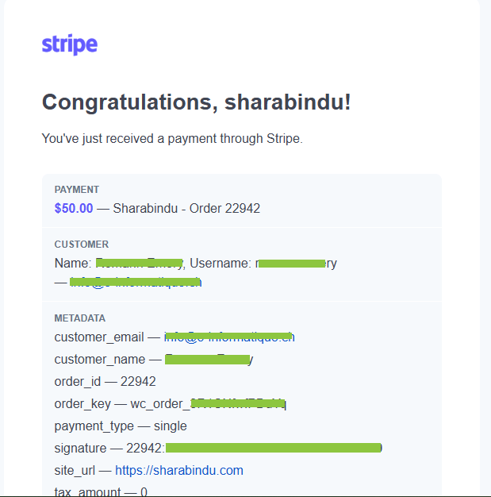Click the 'Congratulations, sharabindu!' heading
Screen dimensions: 491x497
pos(197,102)
